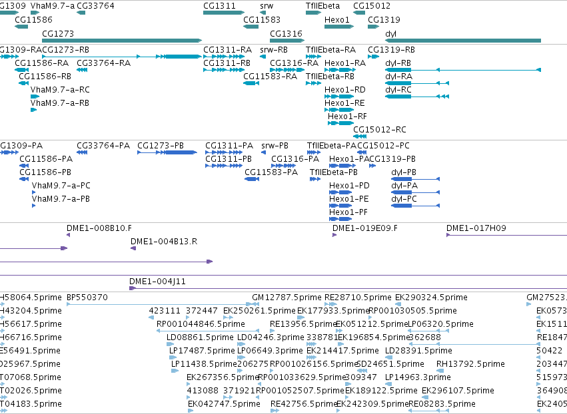567x414 pixels.
Task: Click clone DME1-004J11
Action: [157, 282]
